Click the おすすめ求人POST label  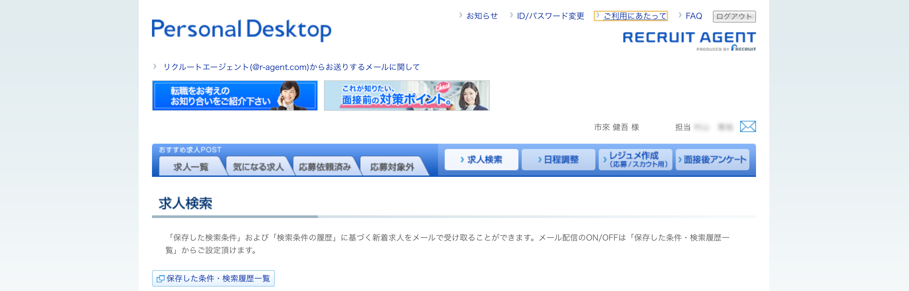tap(190, 150)
